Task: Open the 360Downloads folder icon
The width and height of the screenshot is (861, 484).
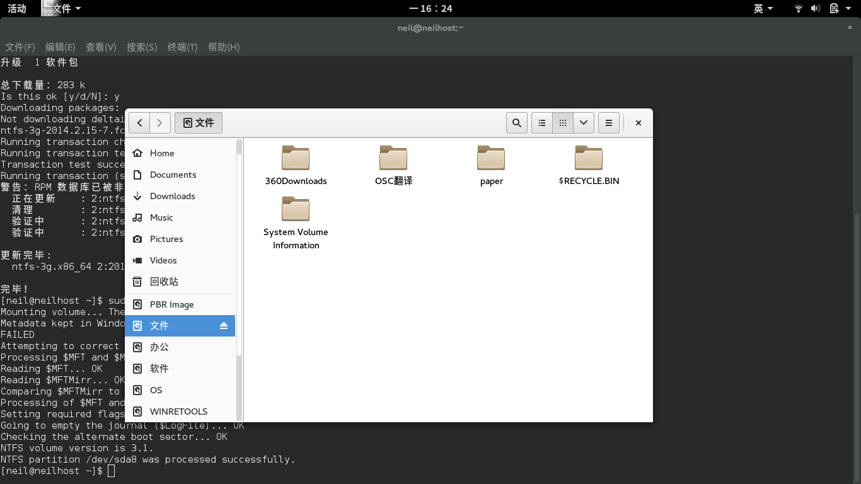Action: click(296, 158)
